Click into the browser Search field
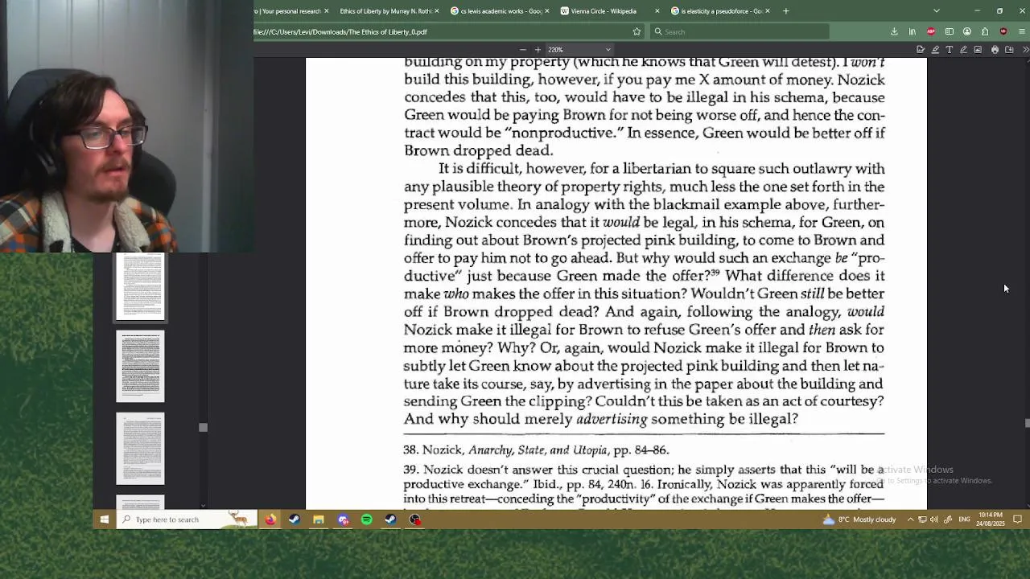Viewport: 1030px width, 579px height. [740, 32]
